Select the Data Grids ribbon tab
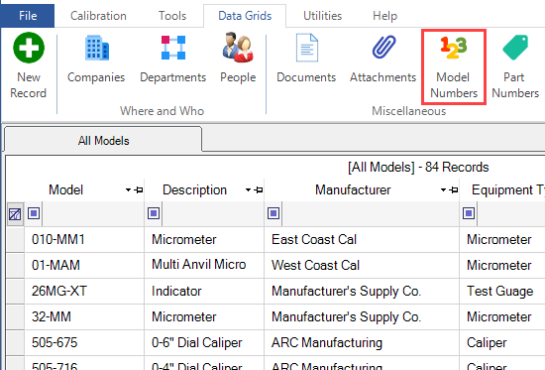The height and width of the screenshot is (370, 545). click(x=245, y=16)
